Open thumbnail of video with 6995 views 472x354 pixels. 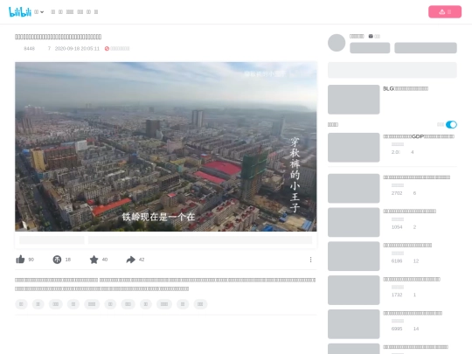(x=354, y=324)
